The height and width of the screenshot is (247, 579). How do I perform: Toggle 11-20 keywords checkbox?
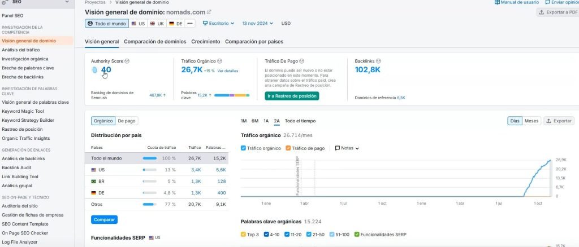coord(287,235)
